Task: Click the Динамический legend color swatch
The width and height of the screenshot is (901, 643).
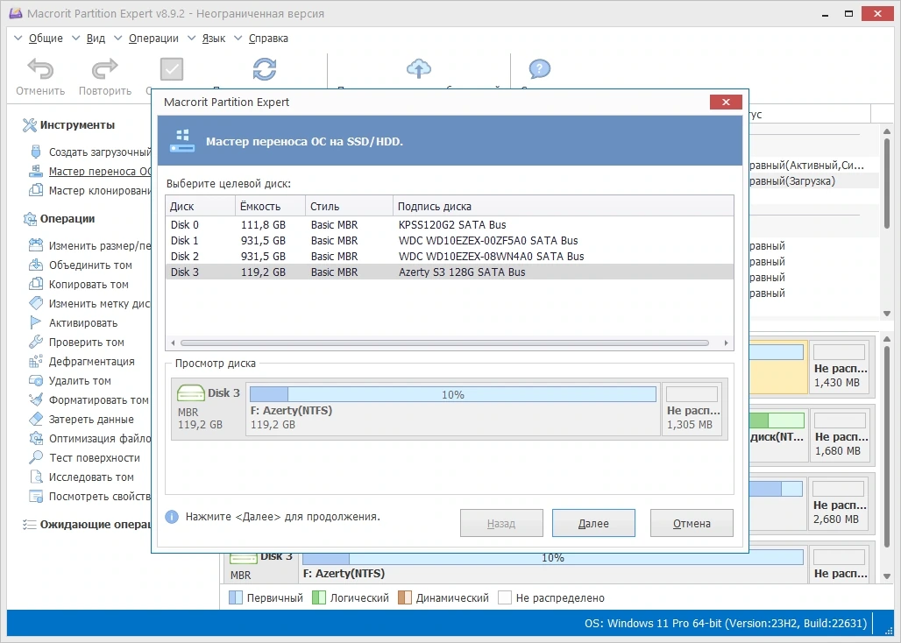Action: (405, 597)
